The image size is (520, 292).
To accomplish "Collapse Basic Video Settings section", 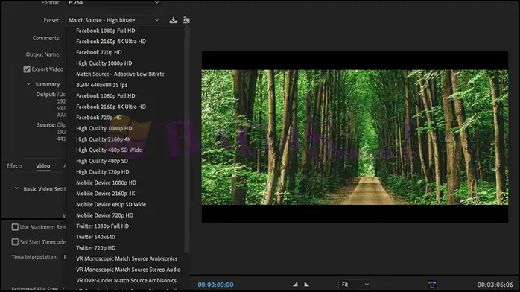I will click(x=16, y=188).
